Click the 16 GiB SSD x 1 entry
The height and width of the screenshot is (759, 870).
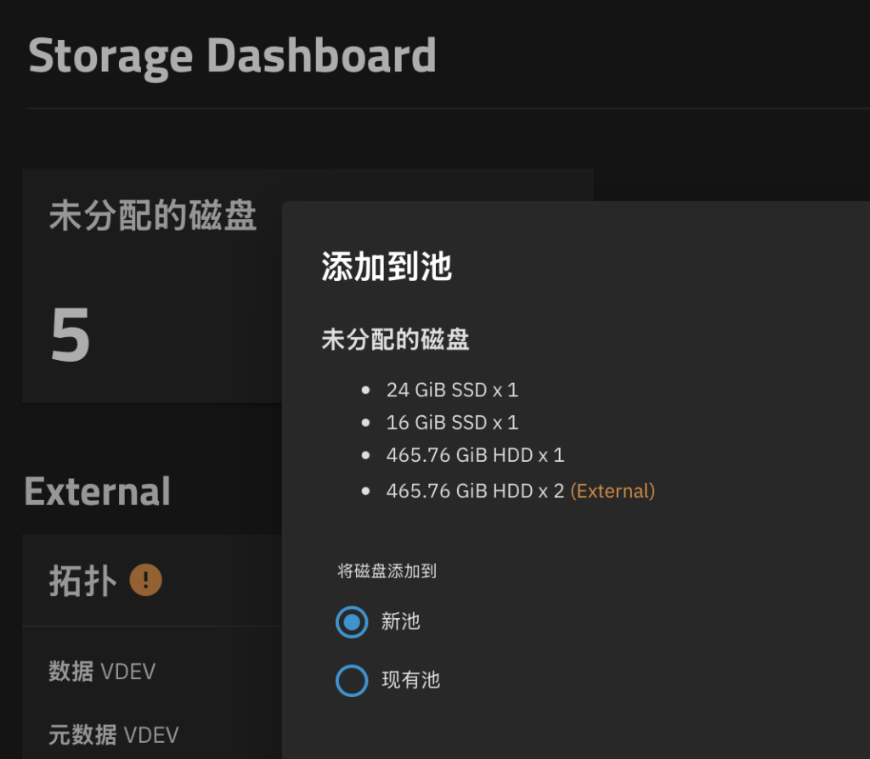[452, 423]
